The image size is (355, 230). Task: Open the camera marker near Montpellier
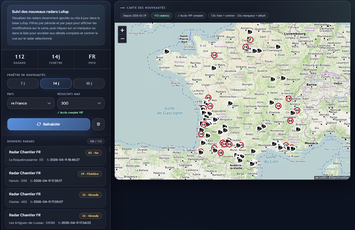pyautogui.click(x=274, y=144)
